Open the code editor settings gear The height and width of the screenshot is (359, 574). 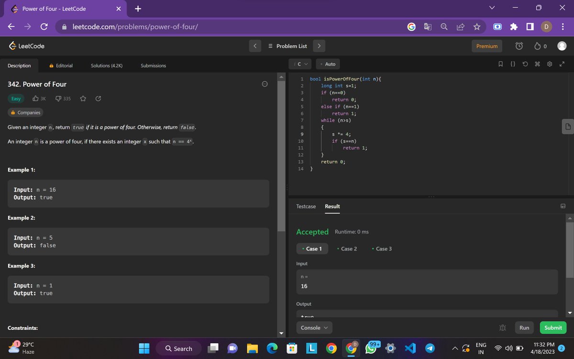click(x=550, y=64)
